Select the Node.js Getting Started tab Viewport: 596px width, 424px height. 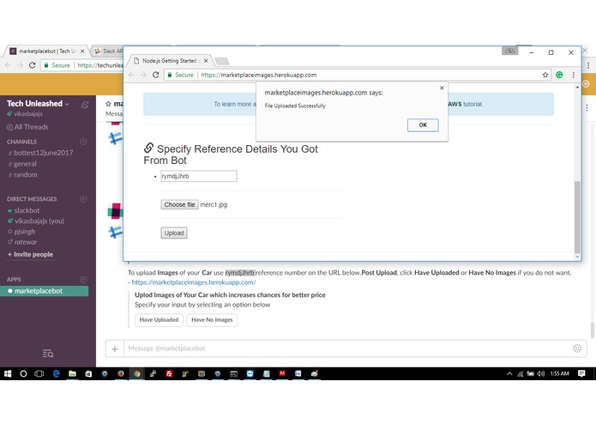coord(169,61)
